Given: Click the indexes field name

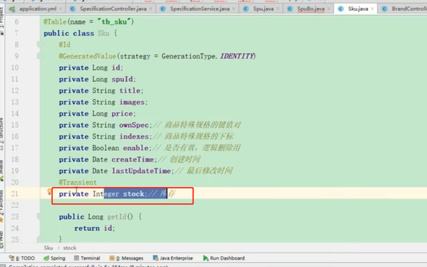Looking at the screenshot, I should click(x=134, y=137).
